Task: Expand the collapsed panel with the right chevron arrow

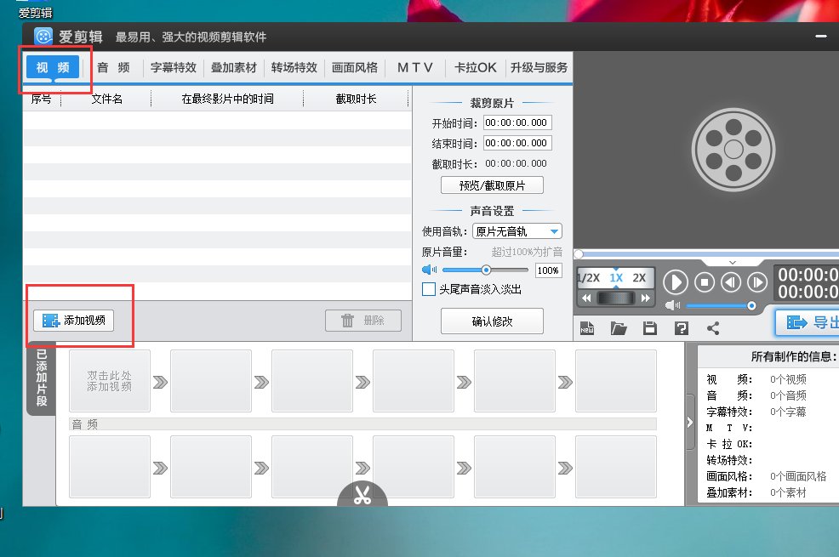Action: 688,421
